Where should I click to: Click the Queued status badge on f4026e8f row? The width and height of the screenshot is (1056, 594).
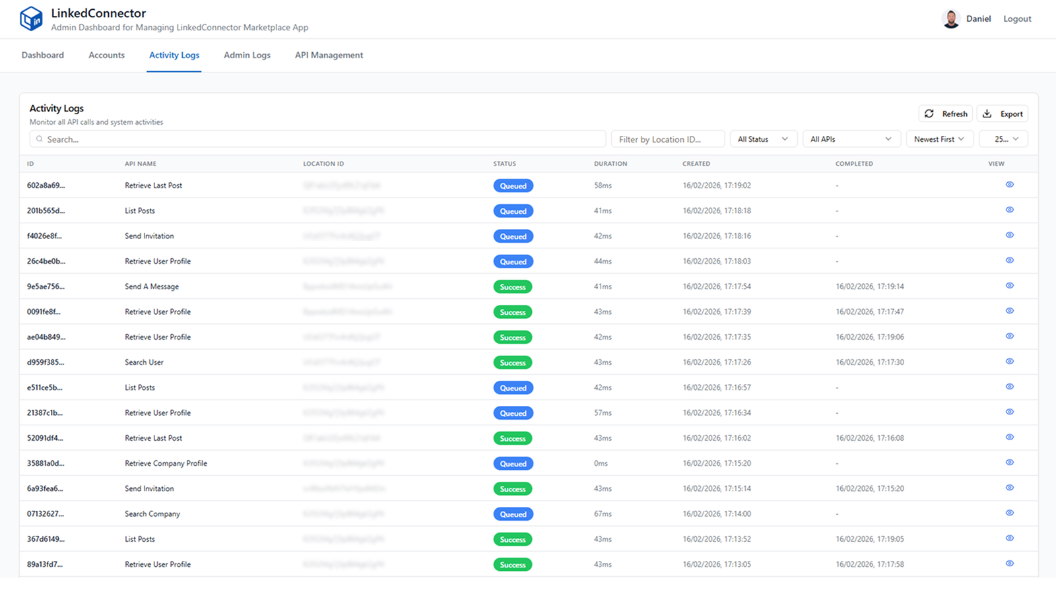click(513, 236)
